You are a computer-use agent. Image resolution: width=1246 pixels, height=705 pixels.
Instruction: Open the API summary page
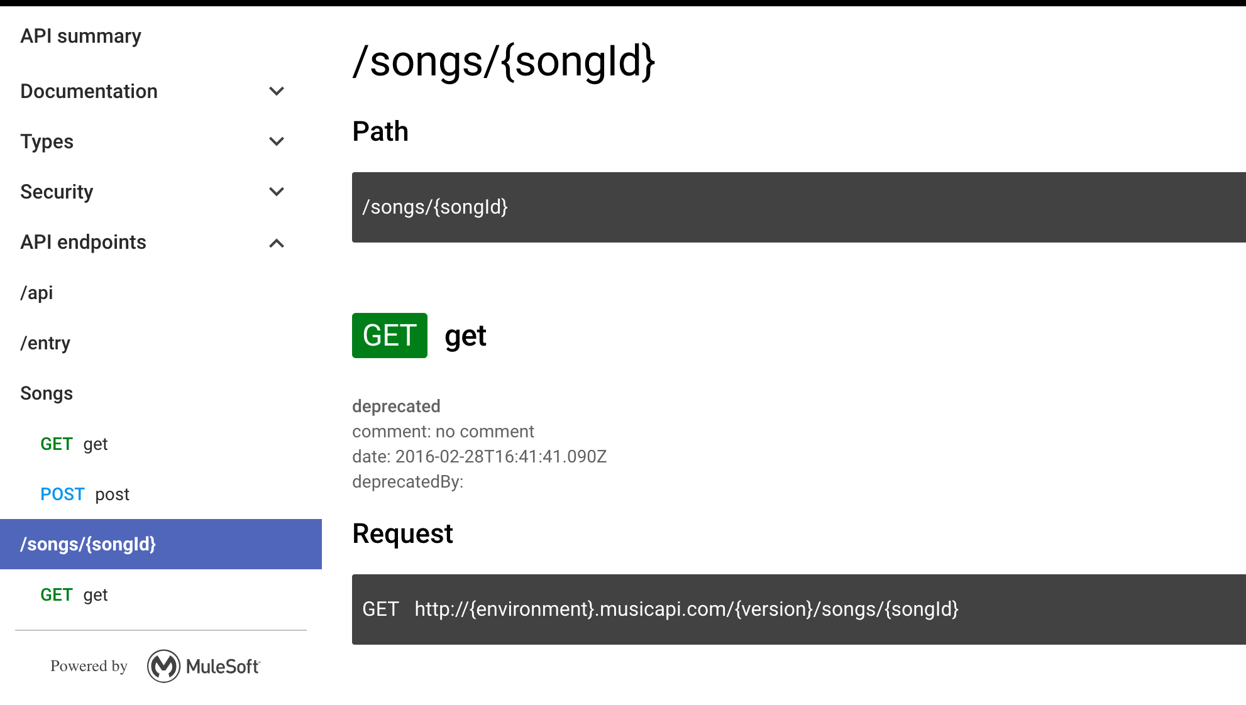coord(80,36)
